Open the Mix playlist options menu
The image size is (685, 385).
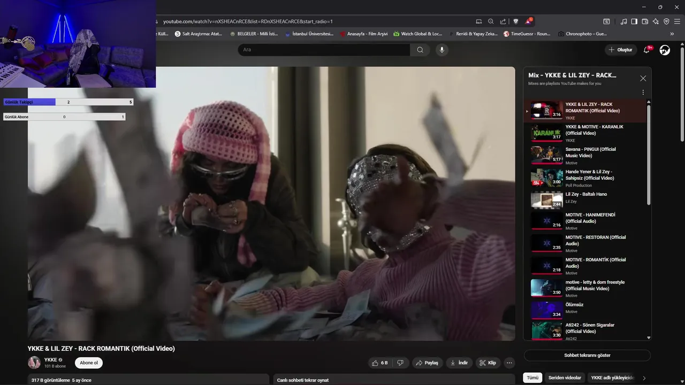[643, 93]
